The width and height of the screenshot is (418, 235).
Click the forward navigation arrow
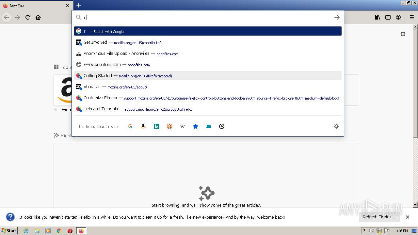17,17
